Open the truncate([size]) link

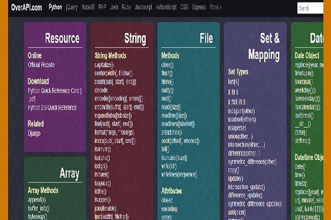click(174, 158)
